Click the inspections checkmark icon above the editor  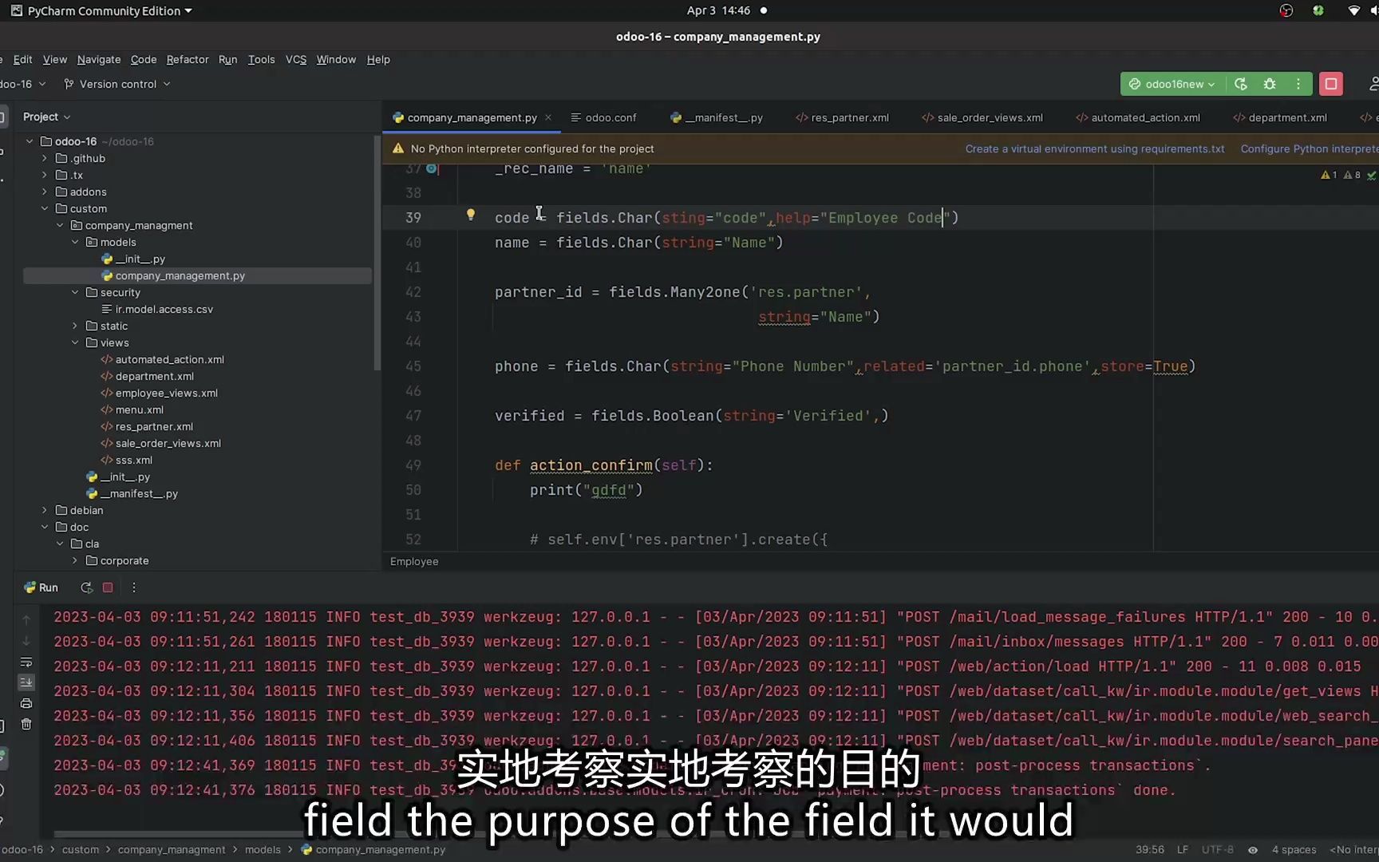[x=1371, y=175]
